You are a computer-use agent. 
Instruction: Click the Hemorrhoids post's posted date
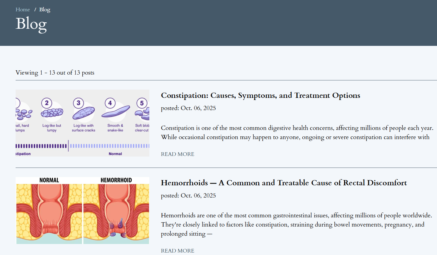point(188,195)
